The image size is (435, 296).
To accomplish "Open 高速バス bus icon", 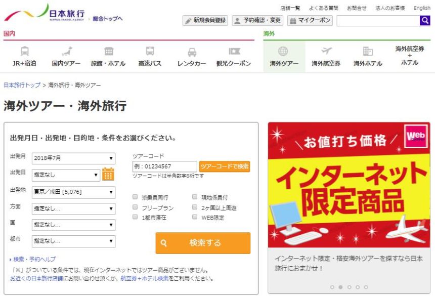I will tap(150, 51).
